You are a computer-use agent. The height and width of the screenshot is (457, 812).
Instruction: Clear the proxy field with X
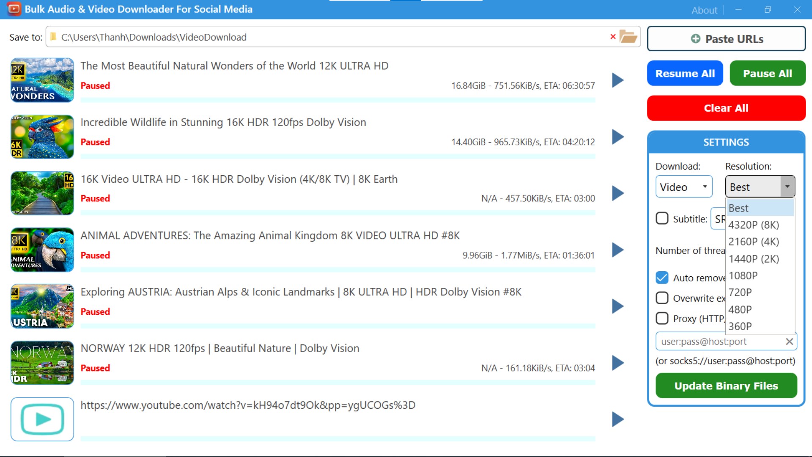(789, 341)
